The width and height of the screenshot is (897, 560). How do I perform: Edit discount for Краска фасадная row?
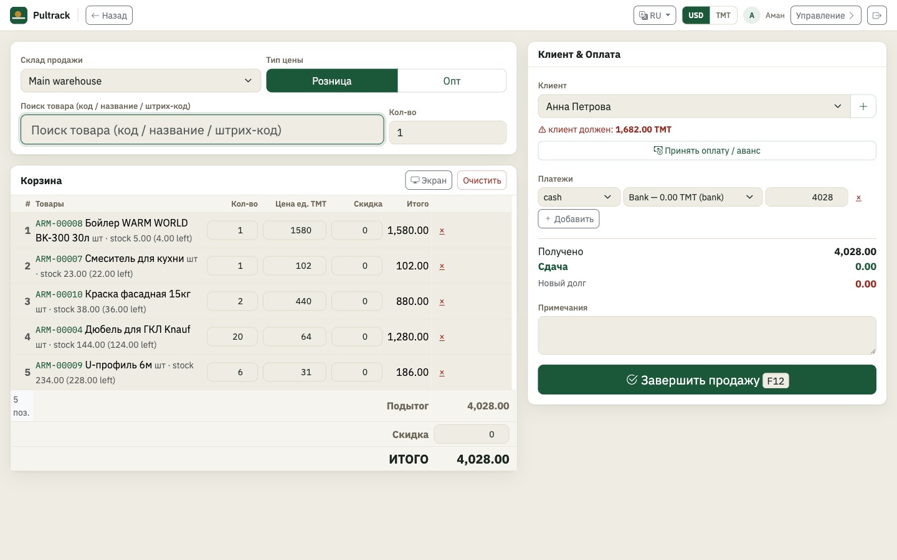pyautogui.click(x=357, y=301)
